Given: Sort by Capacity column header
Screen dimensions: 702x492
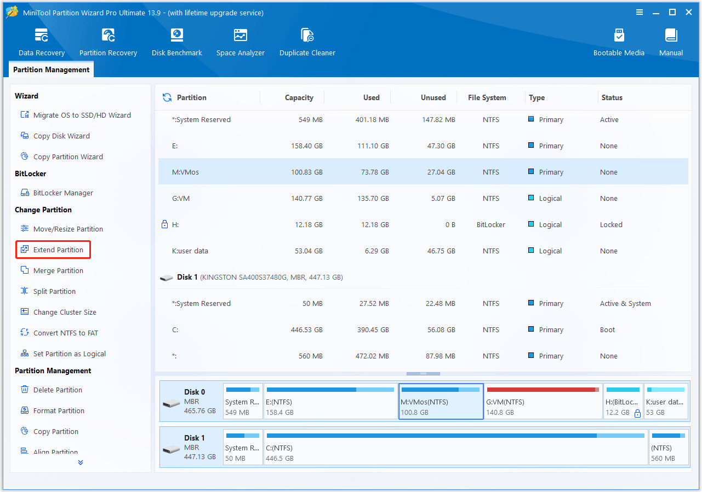Looking at the screenshot, I should (299, 97).
